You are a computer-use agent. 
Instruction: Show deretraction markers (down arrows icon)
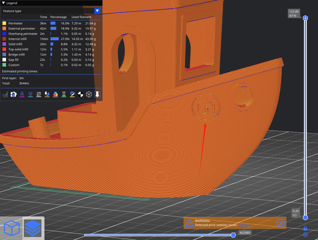[x=30, y=94]
